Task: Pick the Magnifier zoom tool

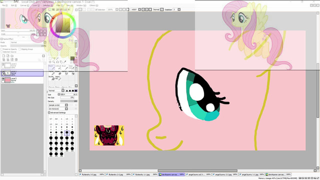Action: (53, 62)
